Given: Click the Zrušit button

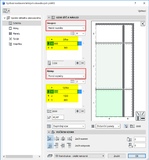Looking at the screenshot, I should [117, 156].
